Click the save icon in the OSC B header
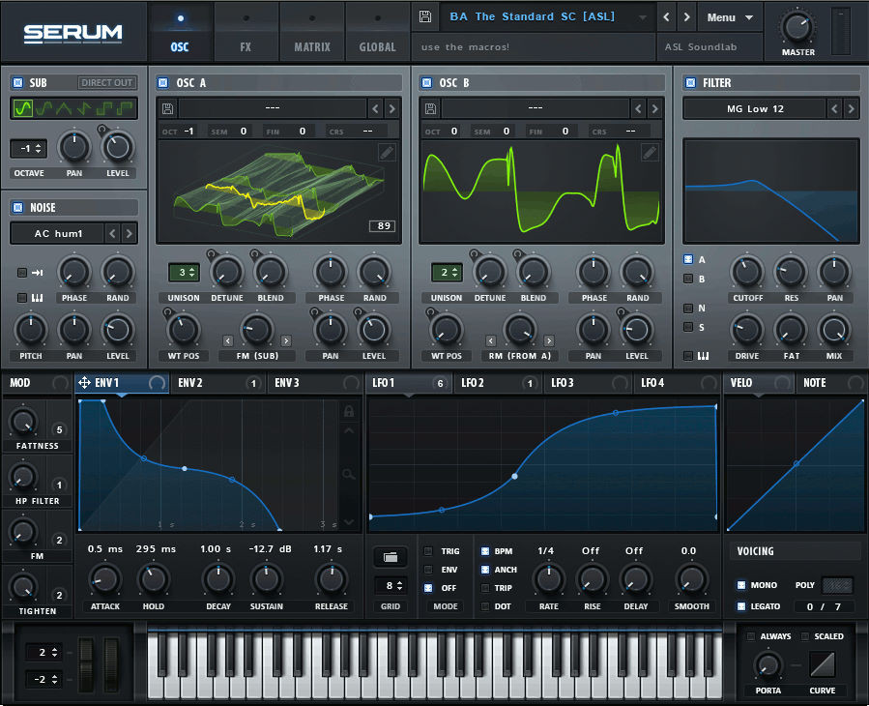Image resolution: width=869 pixels, height=706 pixels. (429, 107)
